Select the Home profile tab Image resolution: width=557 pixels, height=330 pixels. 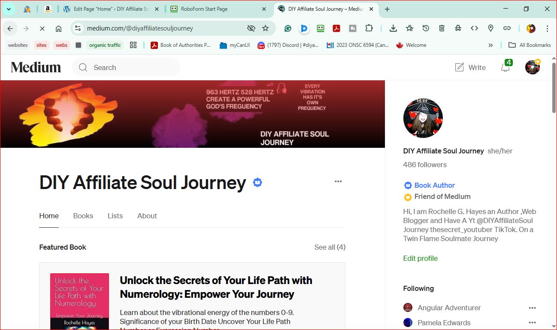point(49,216)
